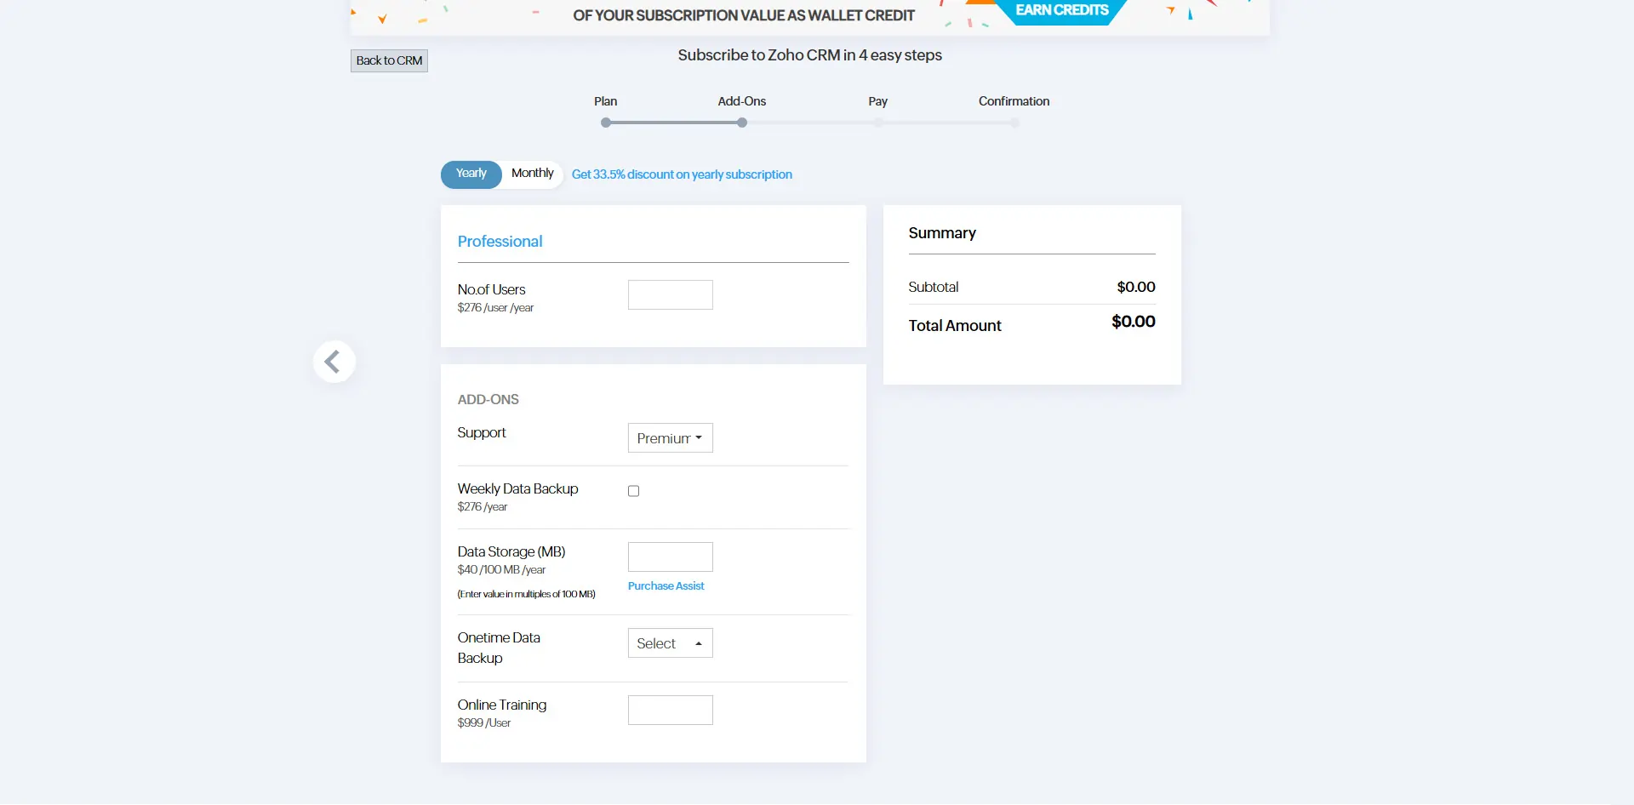Click the Pay step label

[877, 101]
